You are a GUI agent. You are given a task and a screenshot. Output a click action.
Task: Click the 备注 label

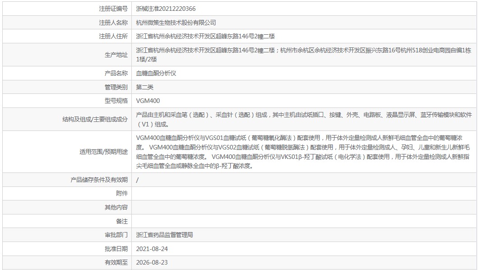pyautogui.click(x=122, y=221)
